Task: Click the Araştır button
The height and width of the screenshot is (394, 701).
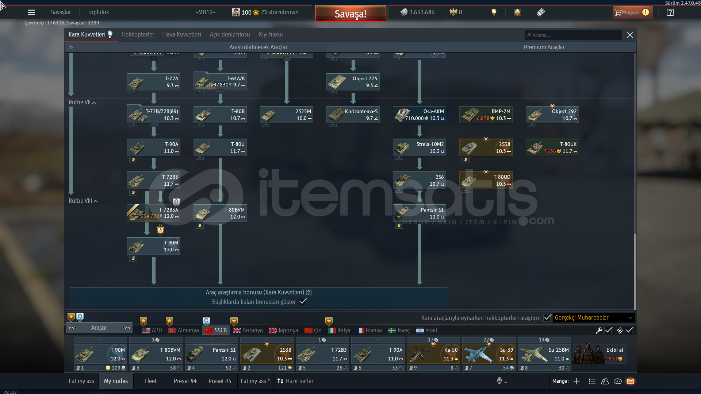Action: [99, 328]
